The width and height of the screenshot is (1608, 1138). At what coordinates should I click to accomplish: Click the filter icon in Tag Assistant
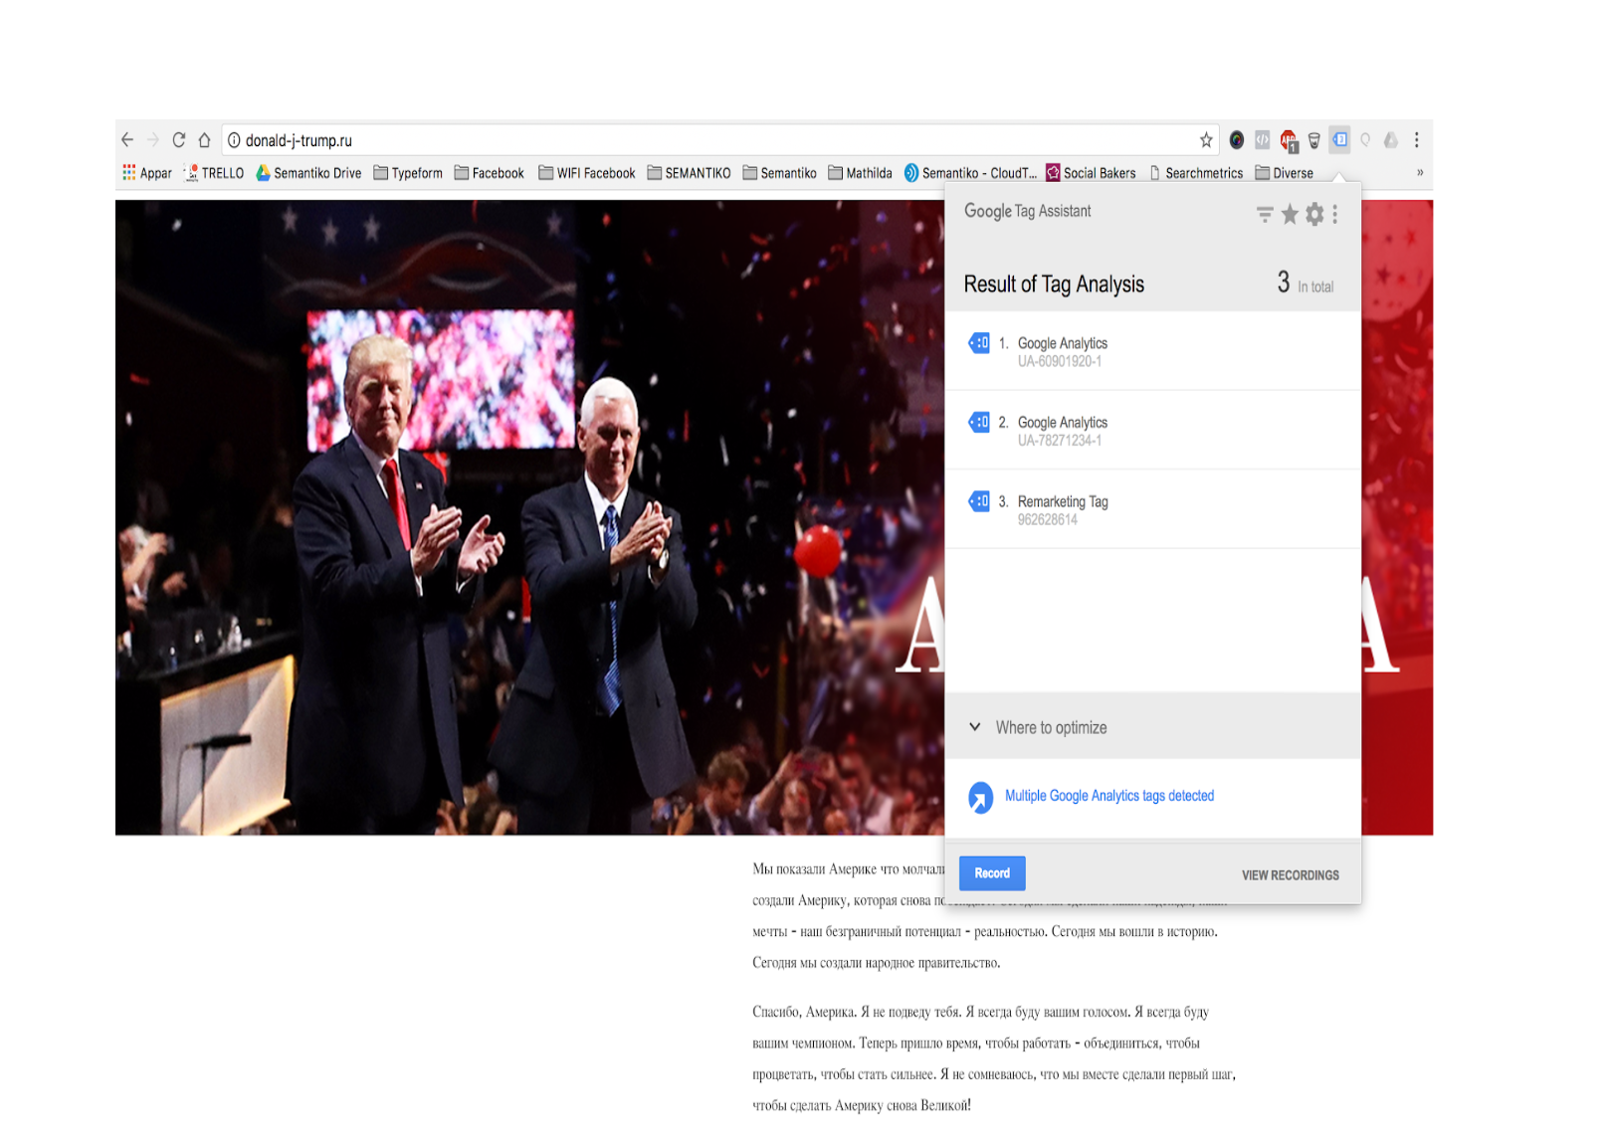[1265, 214]
